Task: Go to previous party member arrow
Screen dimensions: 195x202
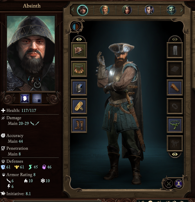Action: (73, 10)
